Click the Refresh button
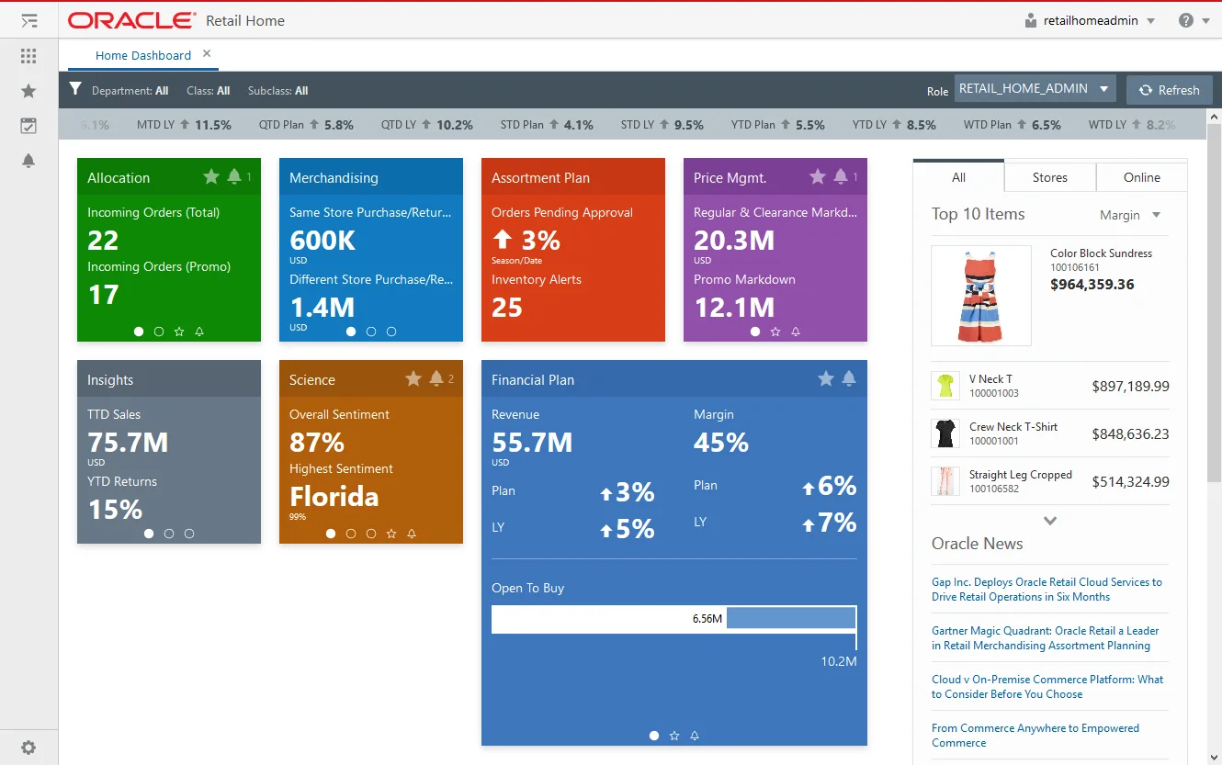Screen dimensions: 1222x765 tap(1169, 90)
